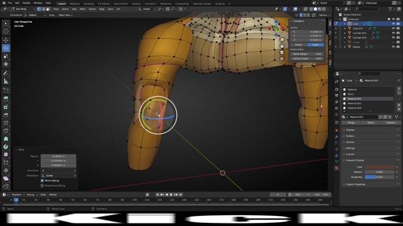Open the Mesh menu in viewport header
403x226 pixels.
82,9
